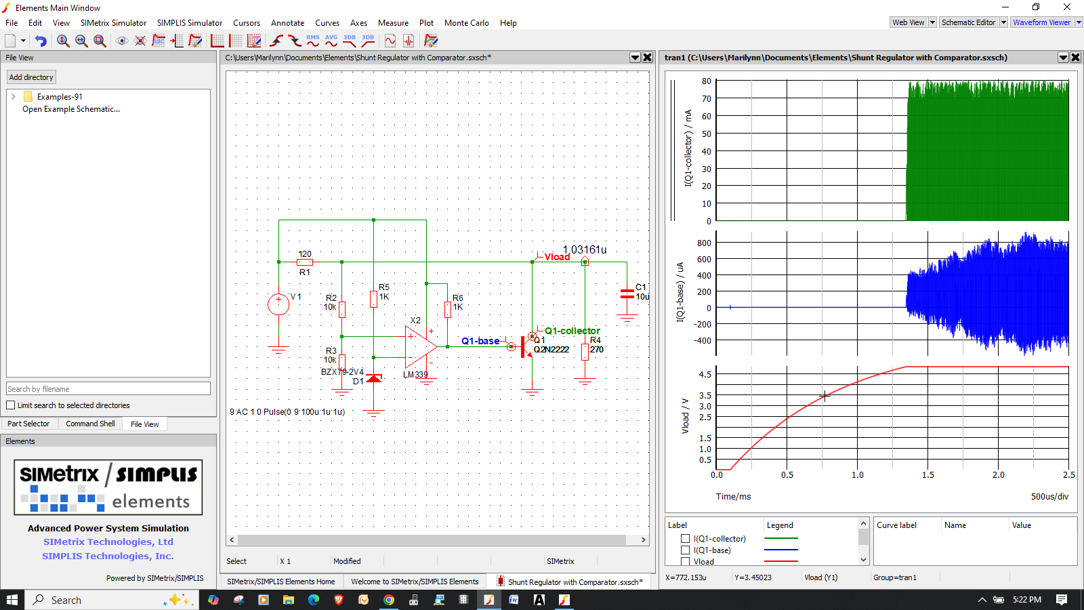This screenshot has height=610, width=1084.
Task: Click the Waveform Viewer button
Action: pos(1042,22)
